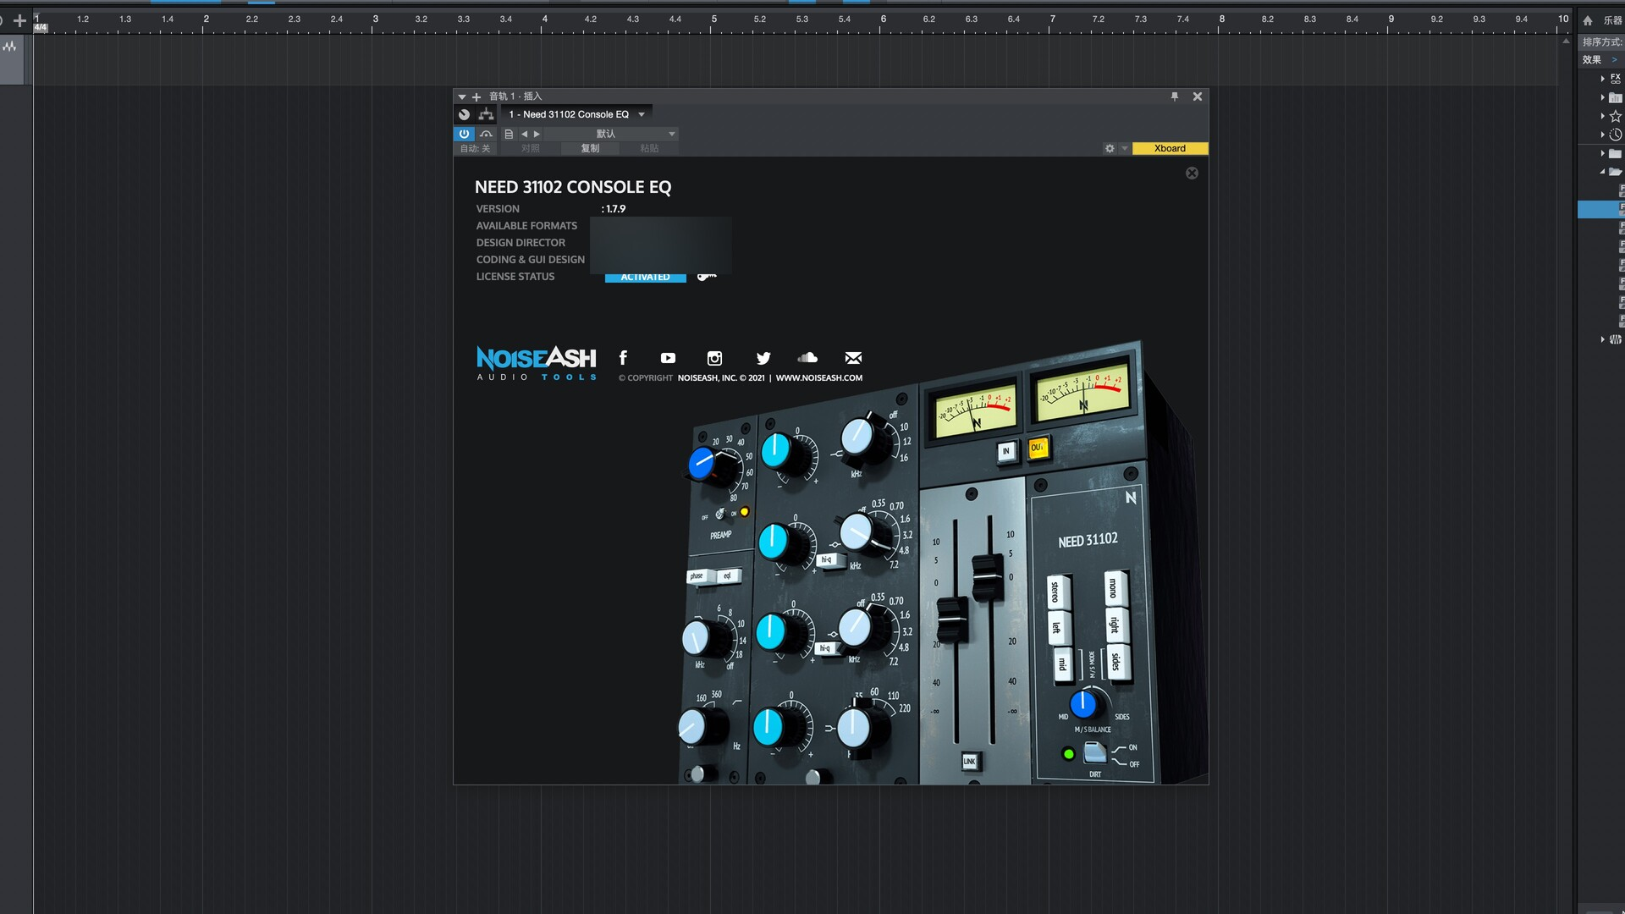Image resolution: width=1625 pixels, height=914 pixels.
Task: Toggle the yellow OUT button under VU meters
Action: [1038, 448]
